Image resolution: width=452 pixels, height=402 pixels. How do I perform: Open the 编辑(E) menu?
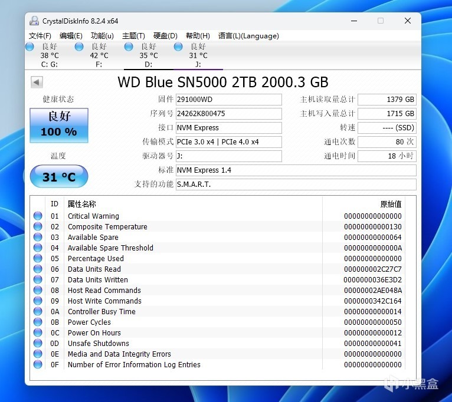click(x=71, y=36)
